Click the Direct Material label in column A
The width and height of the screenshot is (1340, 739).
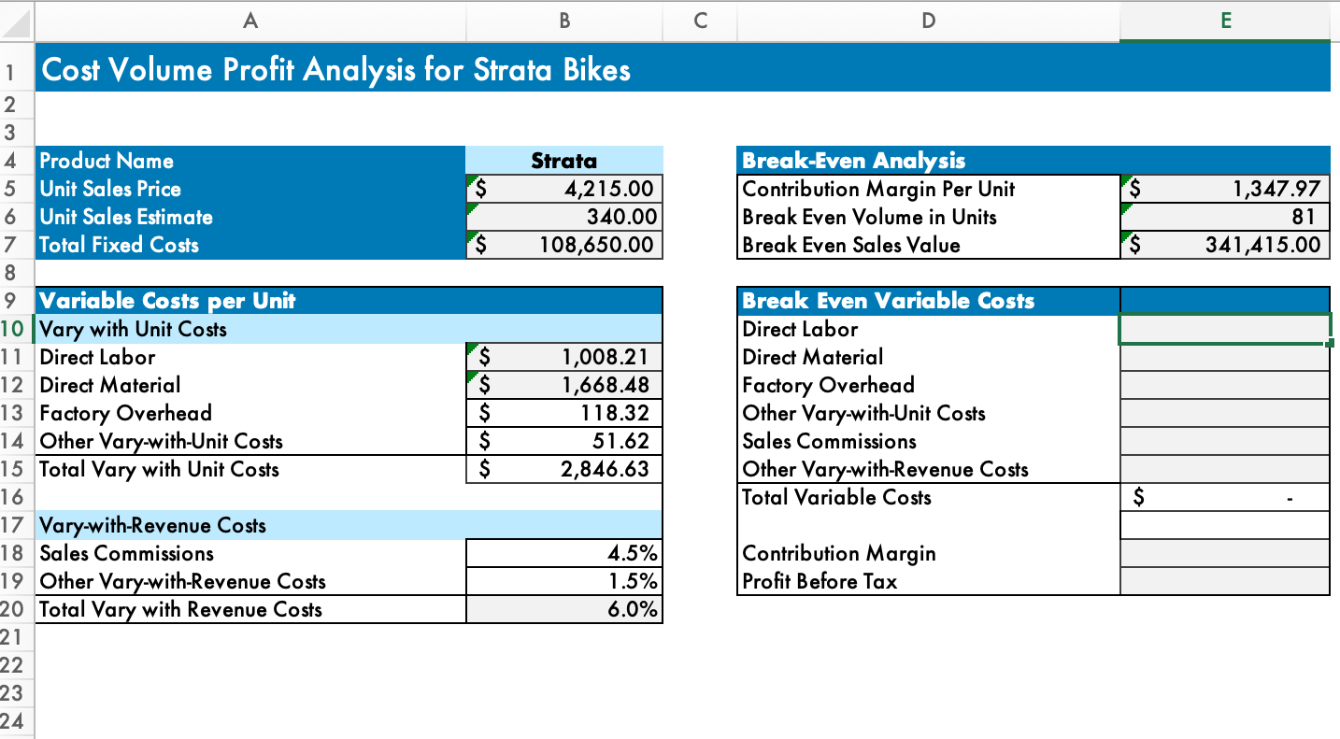pos(110,385)
